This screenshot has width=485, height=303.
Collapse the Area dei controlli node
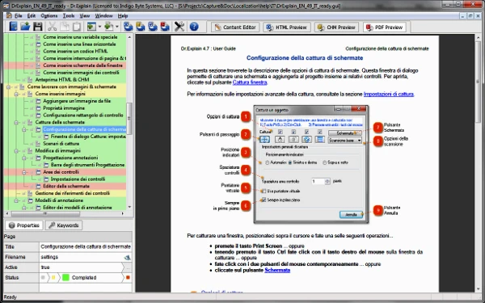point(23,172)
